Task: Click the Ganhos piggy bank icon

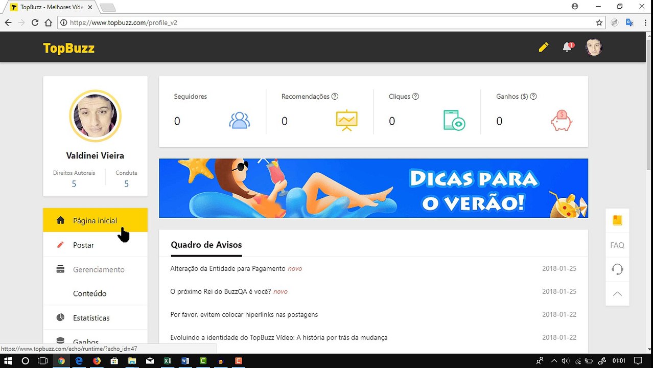Action: [562, 121]
